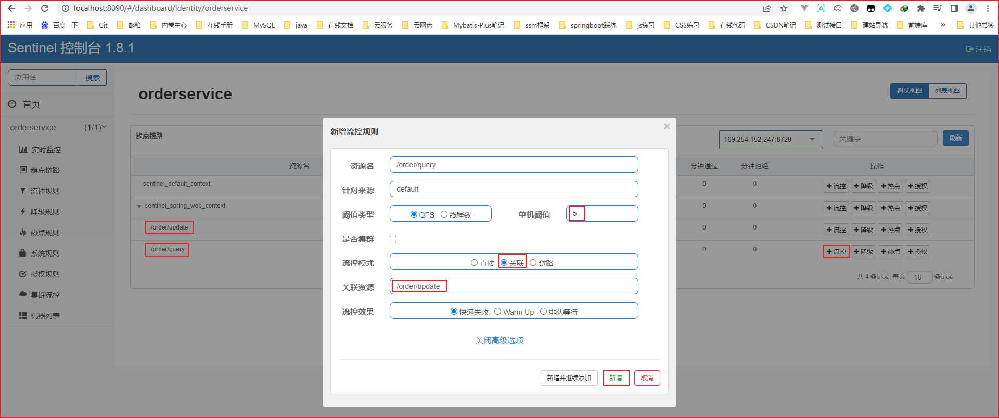The height and width of the screenshot is (418, 999).
Task: Open the MySQL bookmark folder
Action: click(x=258, y=25)
